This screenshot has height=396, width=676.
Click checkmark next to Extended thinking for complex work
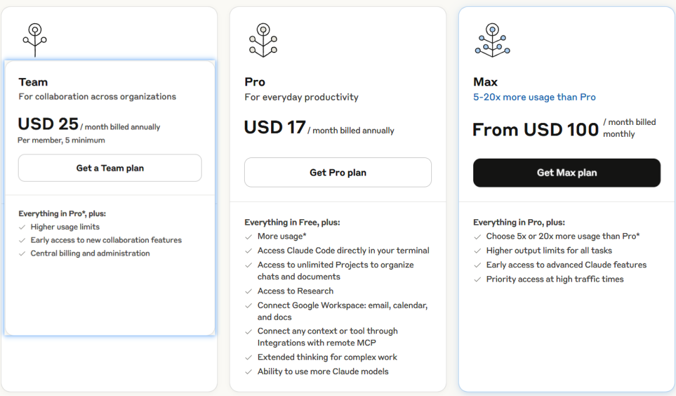(x=248, y=358)
